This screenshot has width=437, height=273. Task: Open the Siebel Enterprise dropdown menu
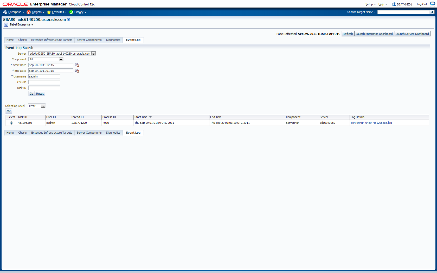click(x=21, y=25)
